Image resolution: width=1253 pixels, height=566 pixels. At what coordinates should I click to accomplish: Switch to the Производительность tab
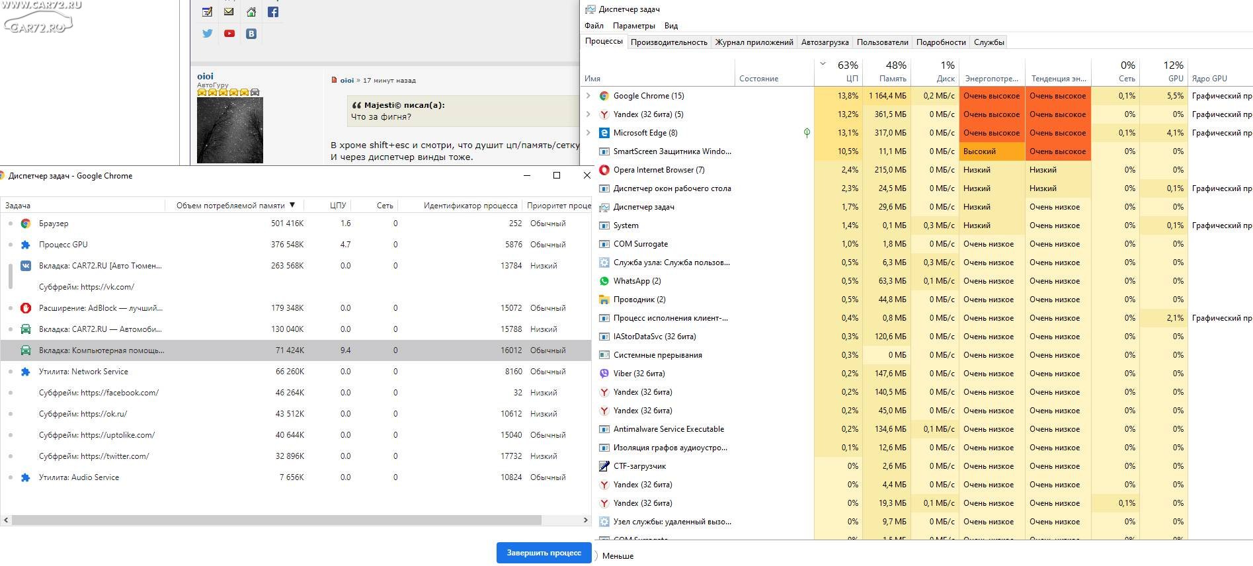click(x=669, y=42)
